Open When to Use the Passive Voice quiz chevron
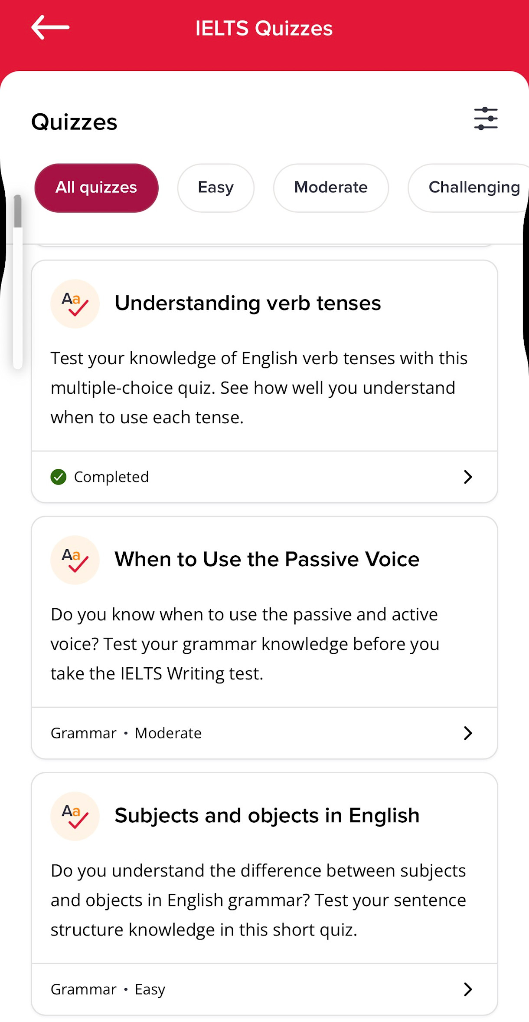Image resolution: width=529 pixels, height=1022 pixels. coord(467,733)
